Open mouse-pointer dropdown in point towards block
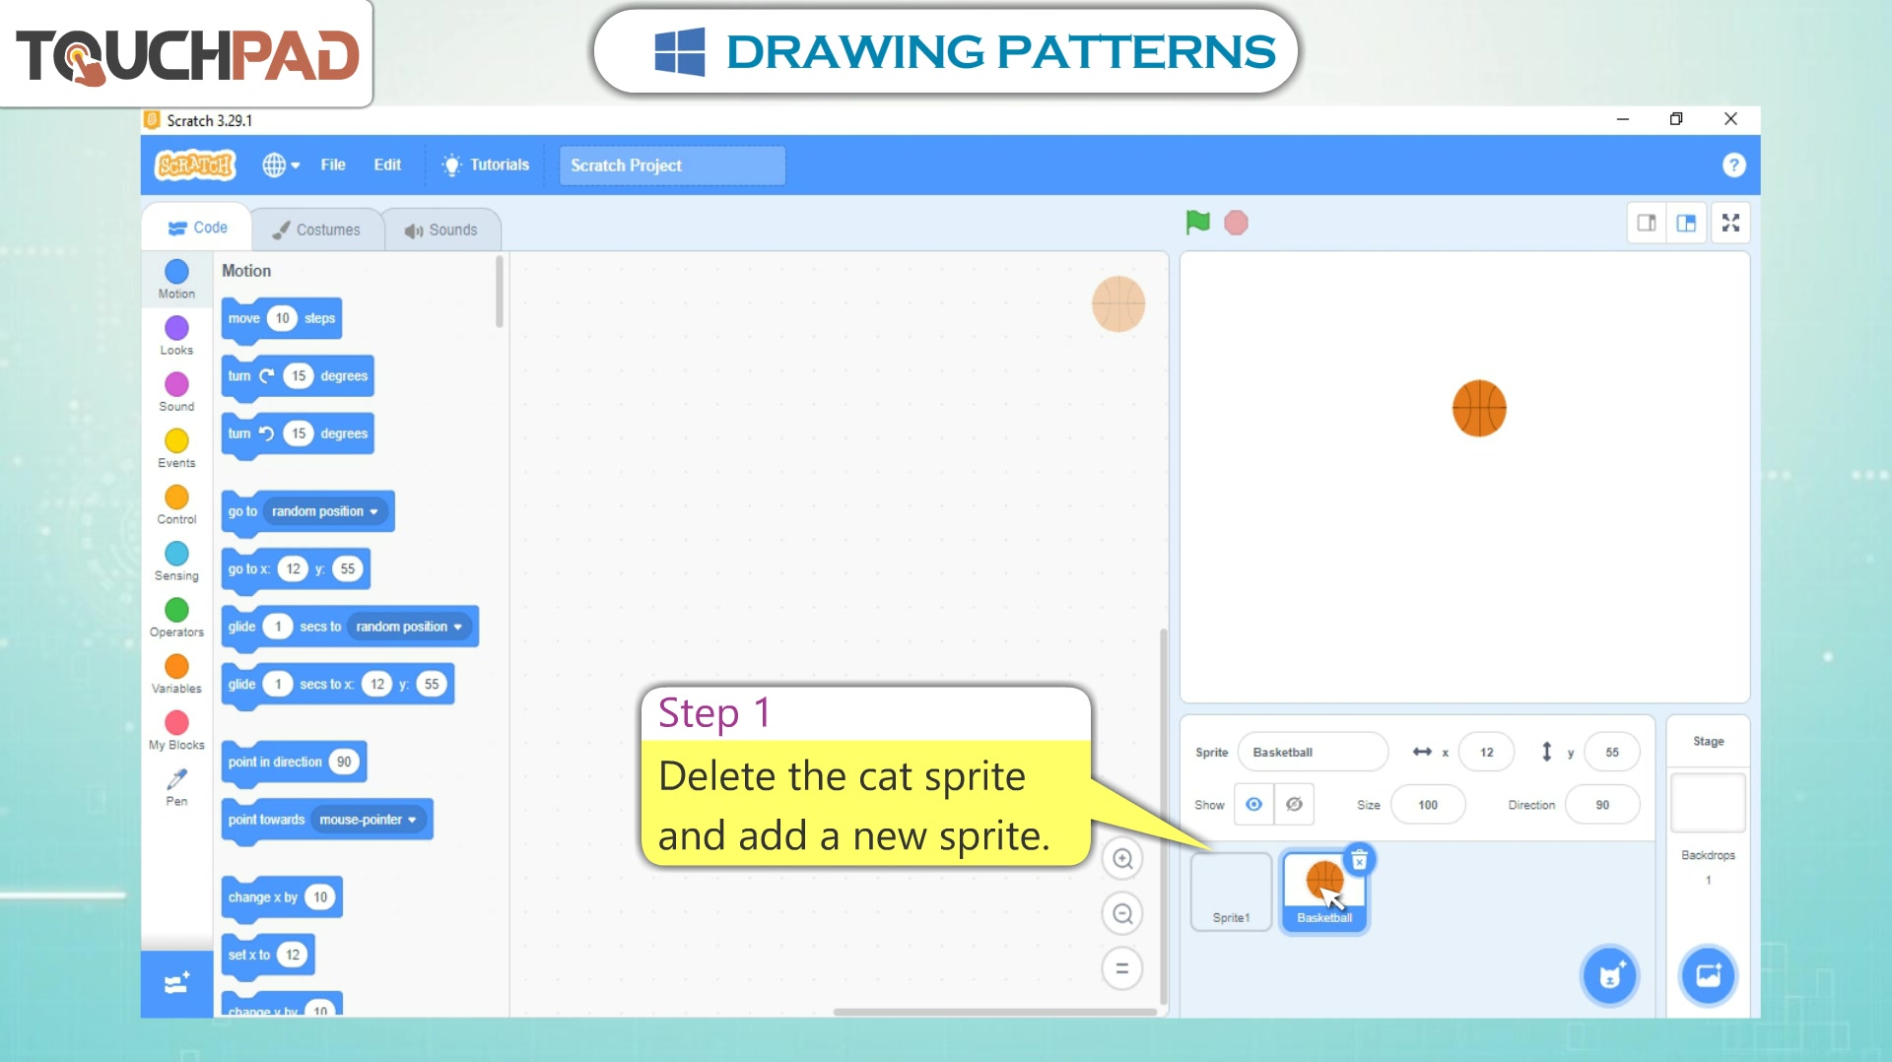The image size is (1892, 1062). coord(369,820)
